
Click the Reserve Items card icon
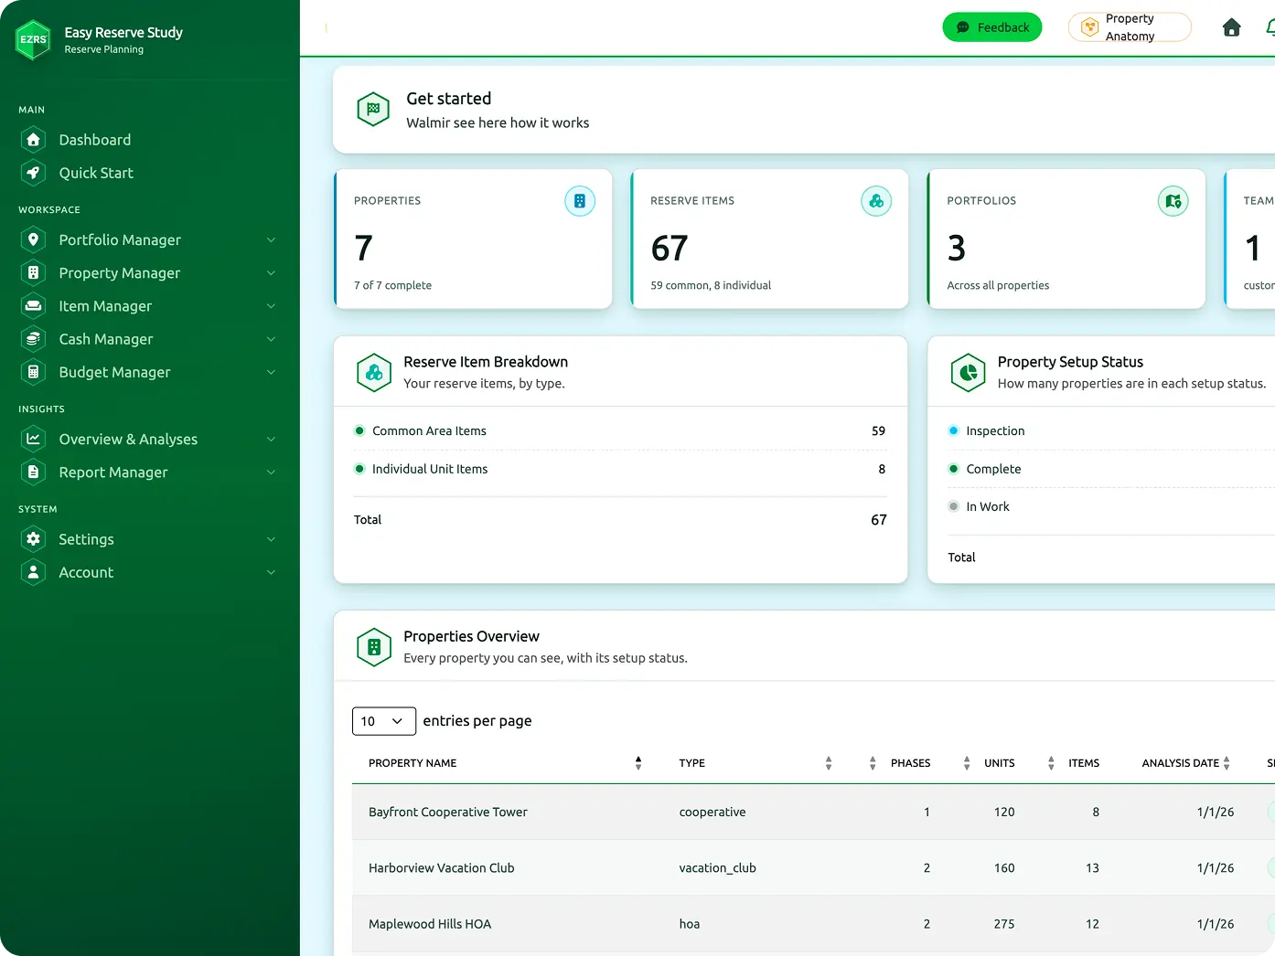876,201
